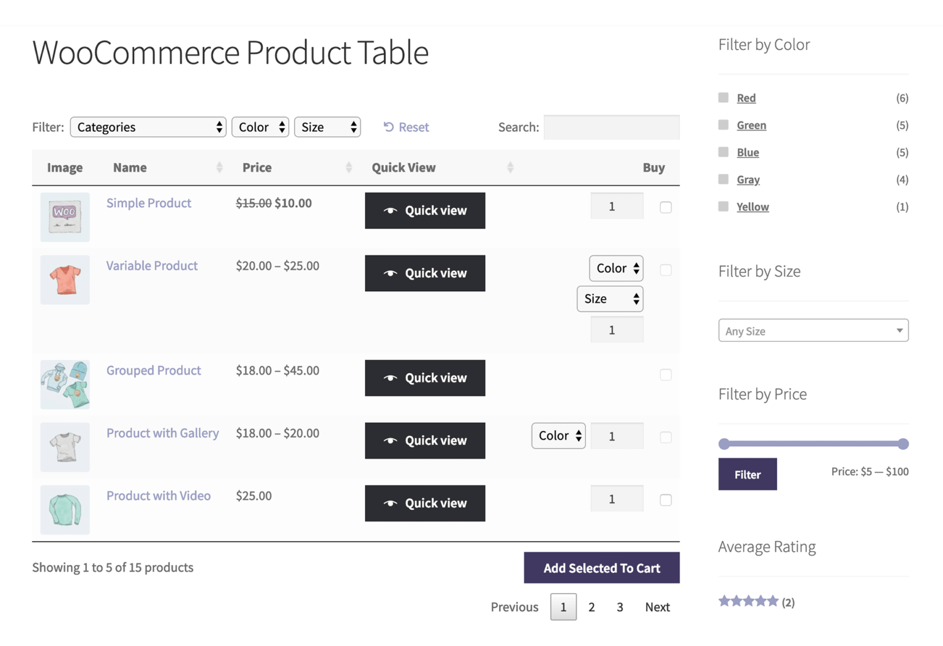The width and height of the screenshot is (943, 646).
Task: Click the five-star average rating filter
Action: click(748, 601)
